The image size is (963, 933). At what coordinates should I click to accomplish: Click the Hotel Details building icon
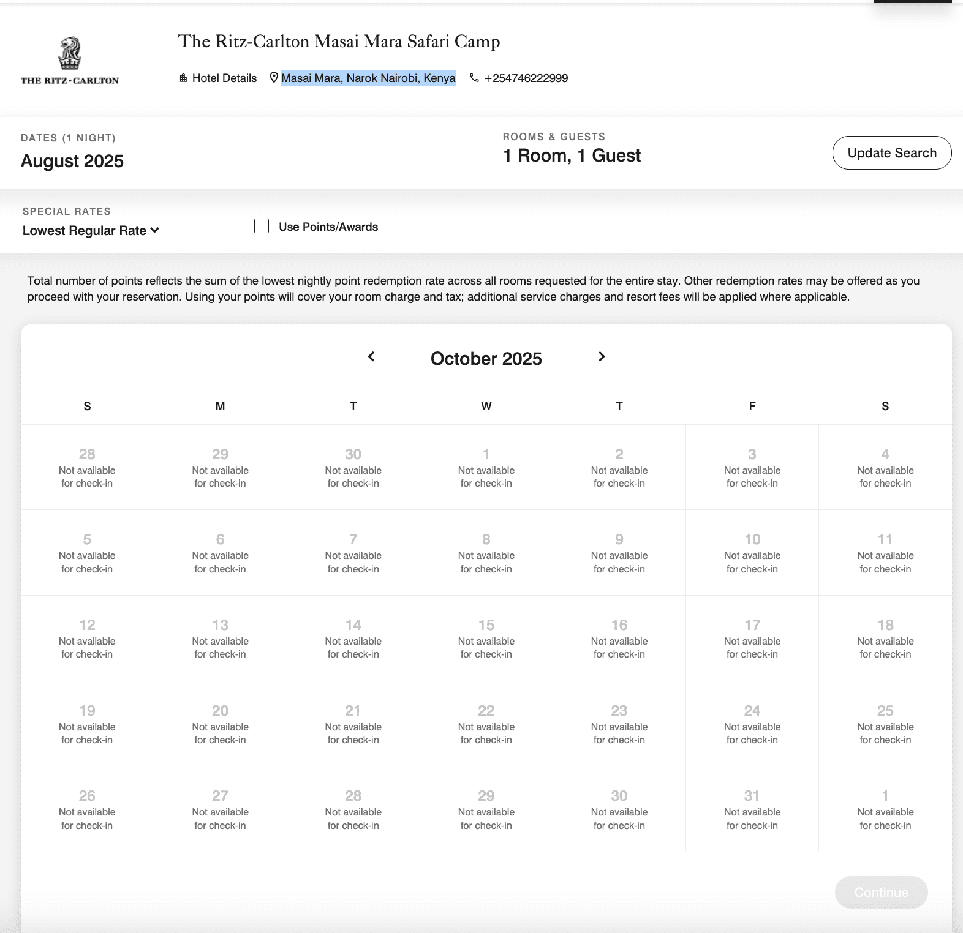[183, 78]
